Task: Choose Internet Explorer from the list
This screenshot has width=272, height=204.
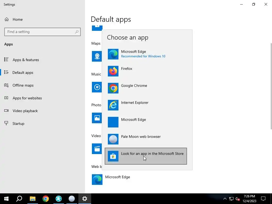Action: (146, 105)
